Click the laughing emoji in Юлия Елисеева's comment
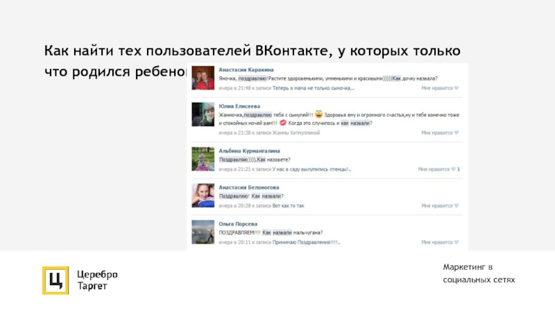Screen dimensions: 555x312 coord(318,114)
